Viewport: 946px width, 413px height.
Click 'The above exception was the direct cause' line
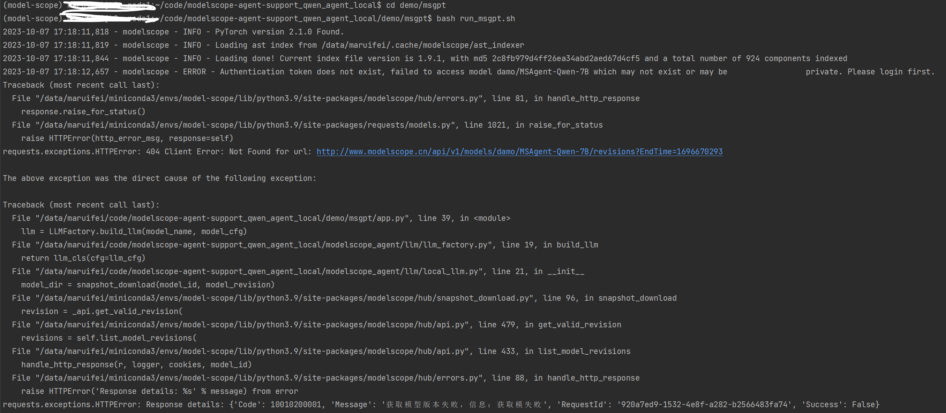click(159, 178)
